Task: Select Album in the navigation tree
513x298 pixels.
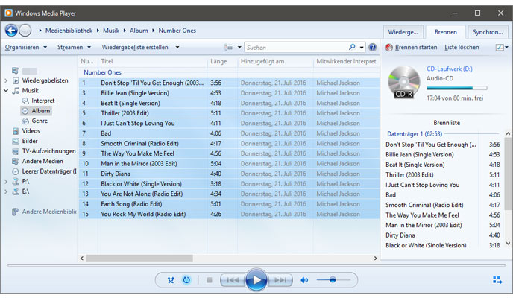Action: click(x=36, y=111)
